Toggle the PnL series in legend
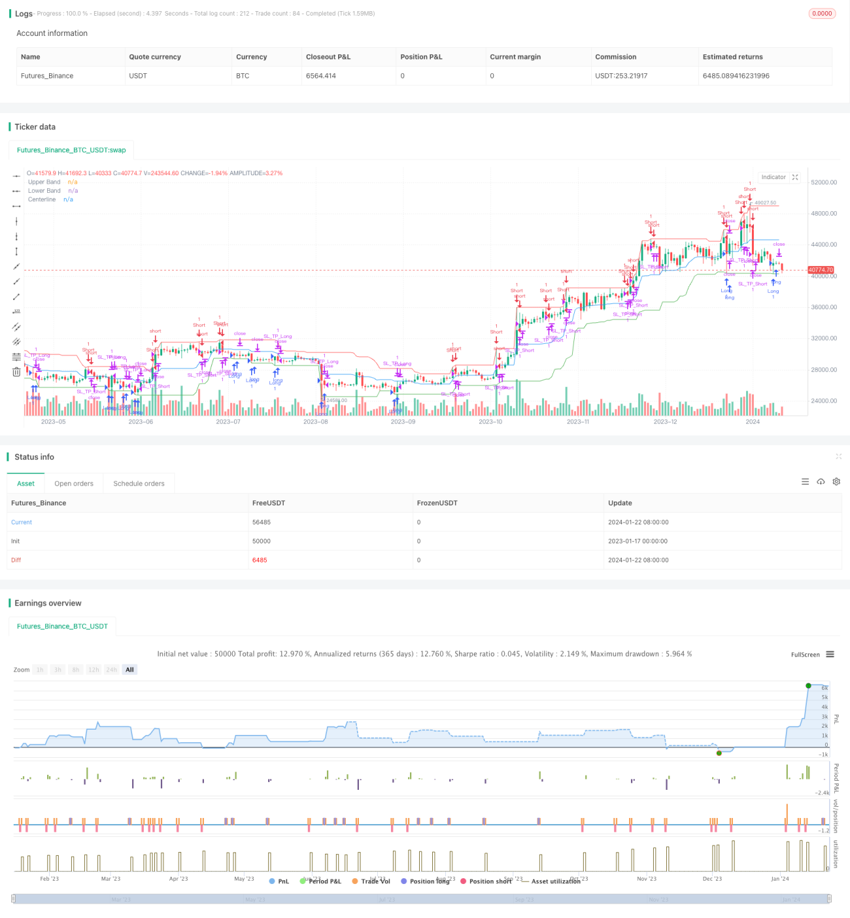850x918 pixels. click(x=279, y=881)
